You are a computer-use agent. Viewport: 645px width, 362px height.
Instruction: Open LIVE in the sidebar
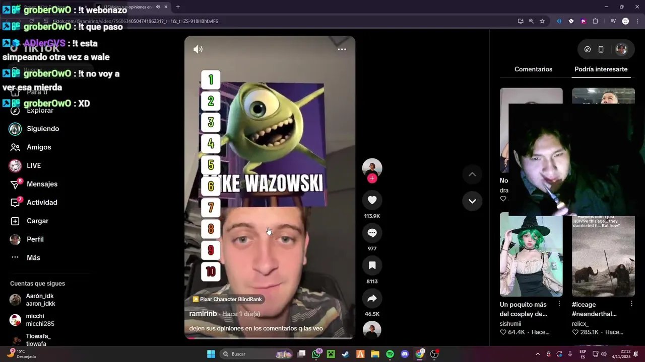point(25,165)
